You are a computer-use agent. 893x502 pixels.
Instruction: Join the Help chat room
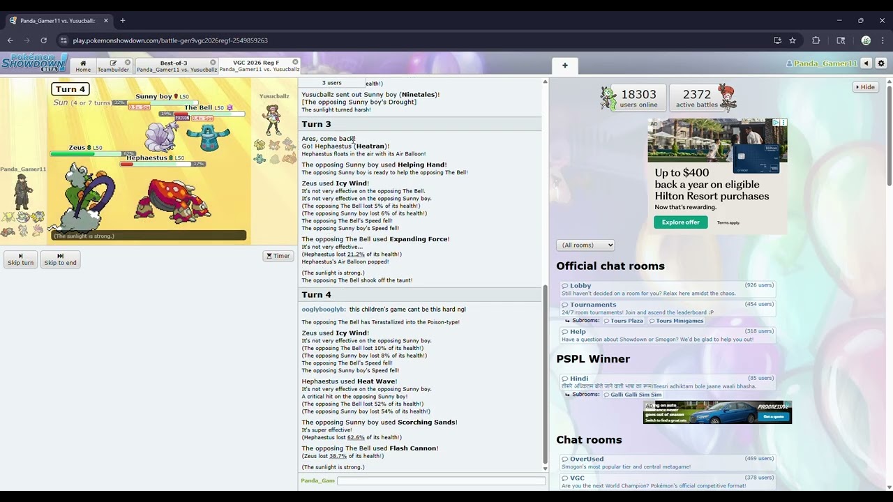tap(668, 335)
